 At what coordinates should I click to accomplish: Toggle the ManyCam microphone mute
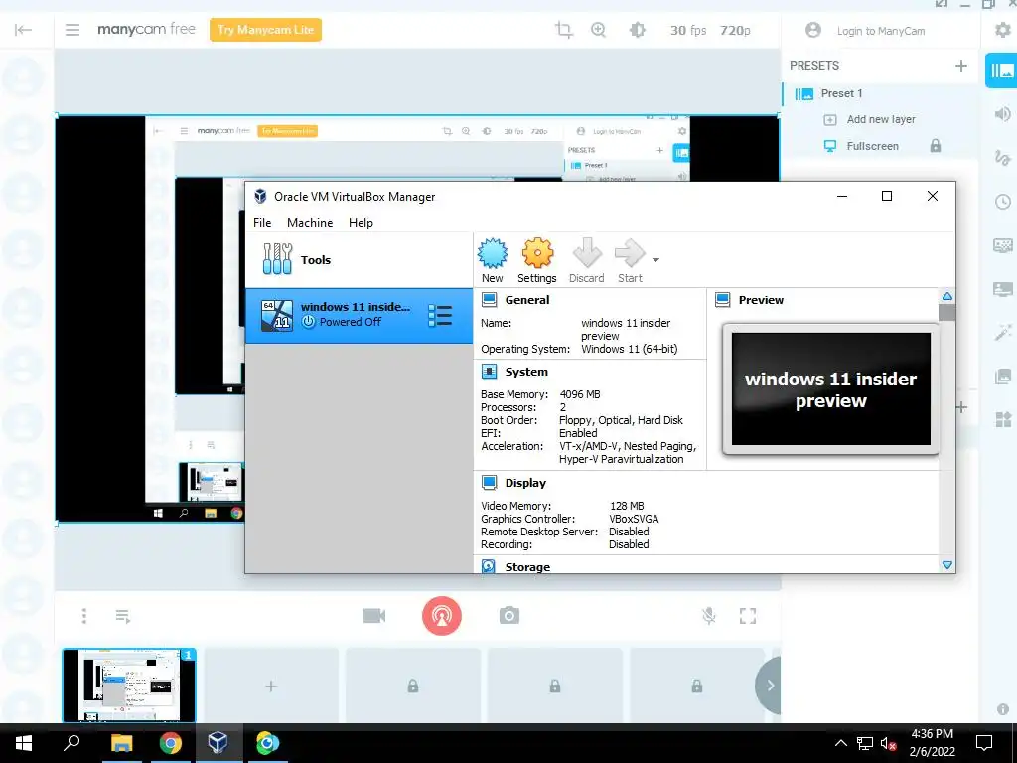pos(709,616)
